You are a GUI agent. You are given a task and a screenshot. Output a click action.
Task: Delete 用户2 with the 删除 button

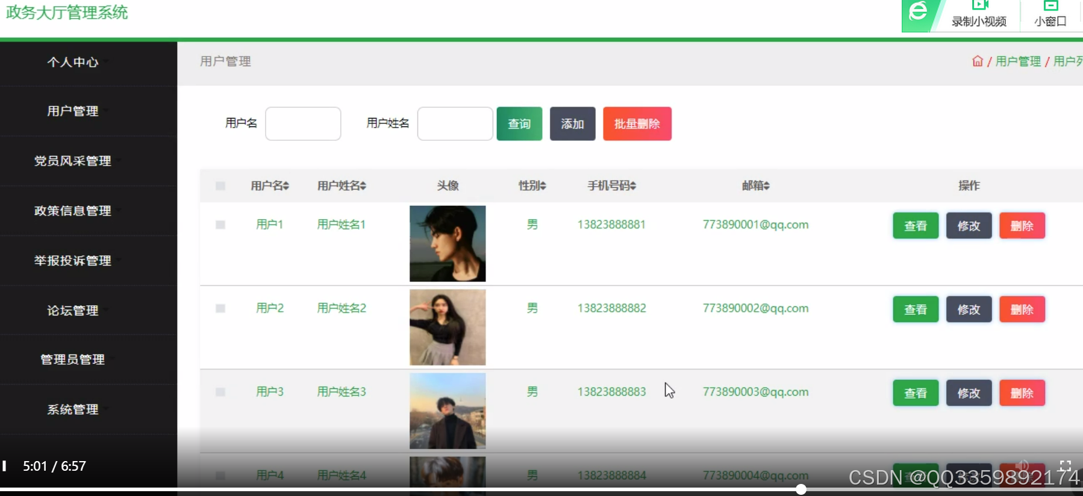tap(1022, 309)
